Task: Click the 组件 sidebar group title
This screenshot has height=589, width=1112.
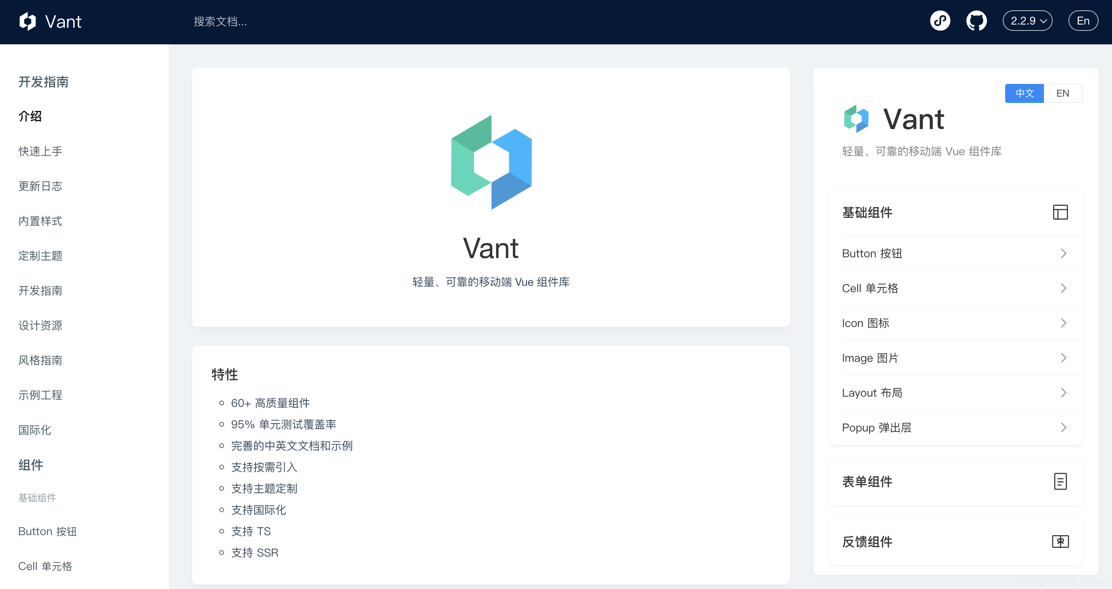Action: [x=30, y=465]
